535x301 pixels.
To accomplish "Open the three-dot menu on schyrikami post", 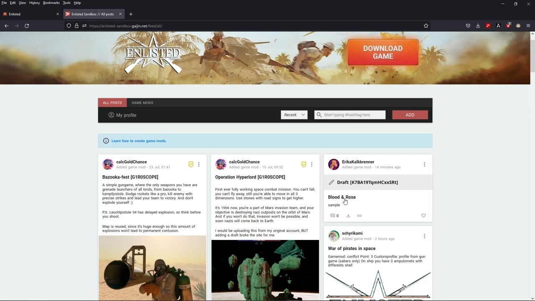I will click(x=425, y=236).
